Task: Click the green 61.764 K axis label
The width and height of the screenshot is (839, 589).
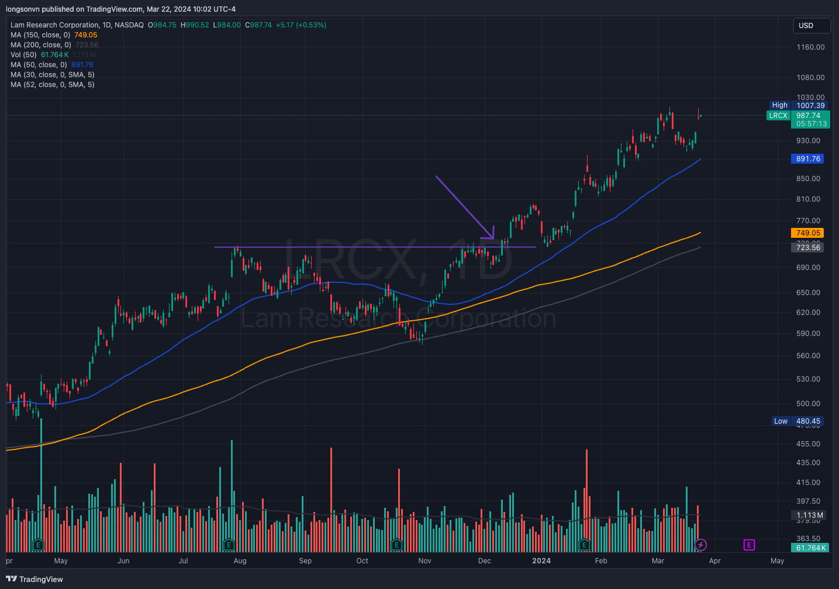Action: click(811, 548)
